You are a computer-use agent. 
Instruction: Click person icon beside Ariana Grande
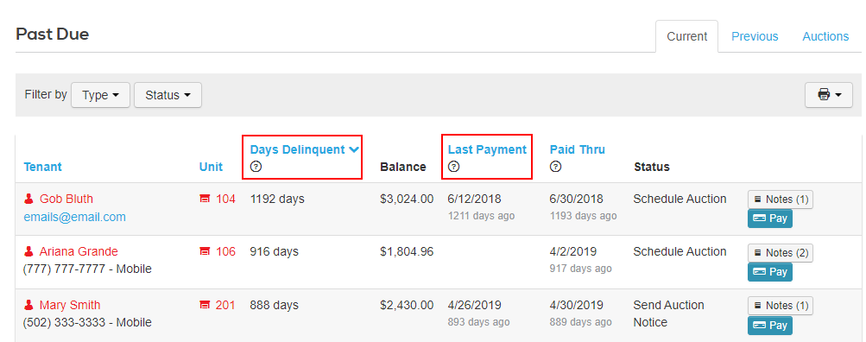(x=28, y=252)
